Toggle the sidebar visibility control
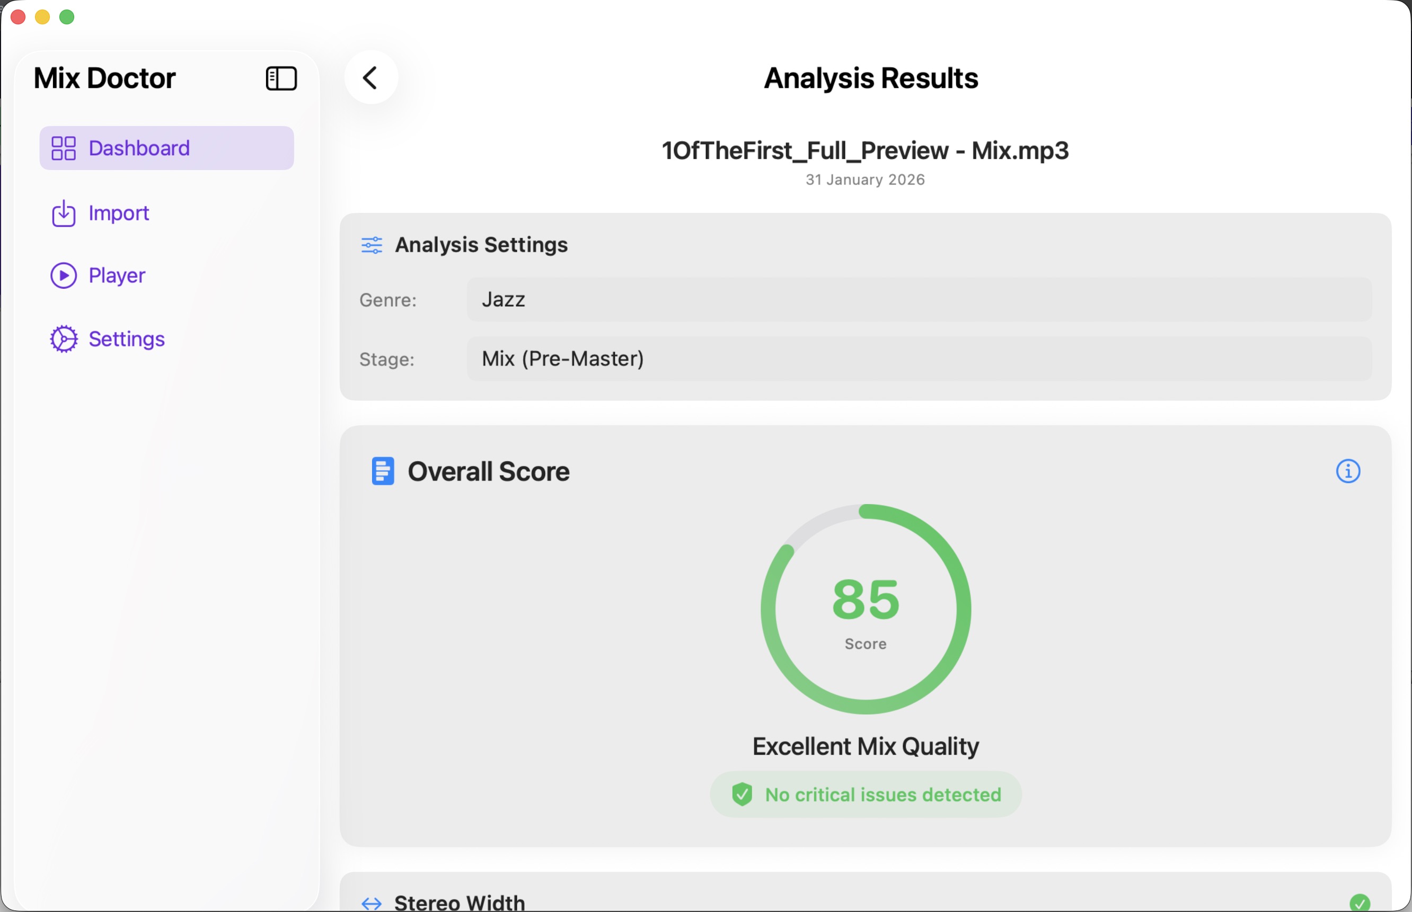 pyautogui.click(x=280, y=77)
